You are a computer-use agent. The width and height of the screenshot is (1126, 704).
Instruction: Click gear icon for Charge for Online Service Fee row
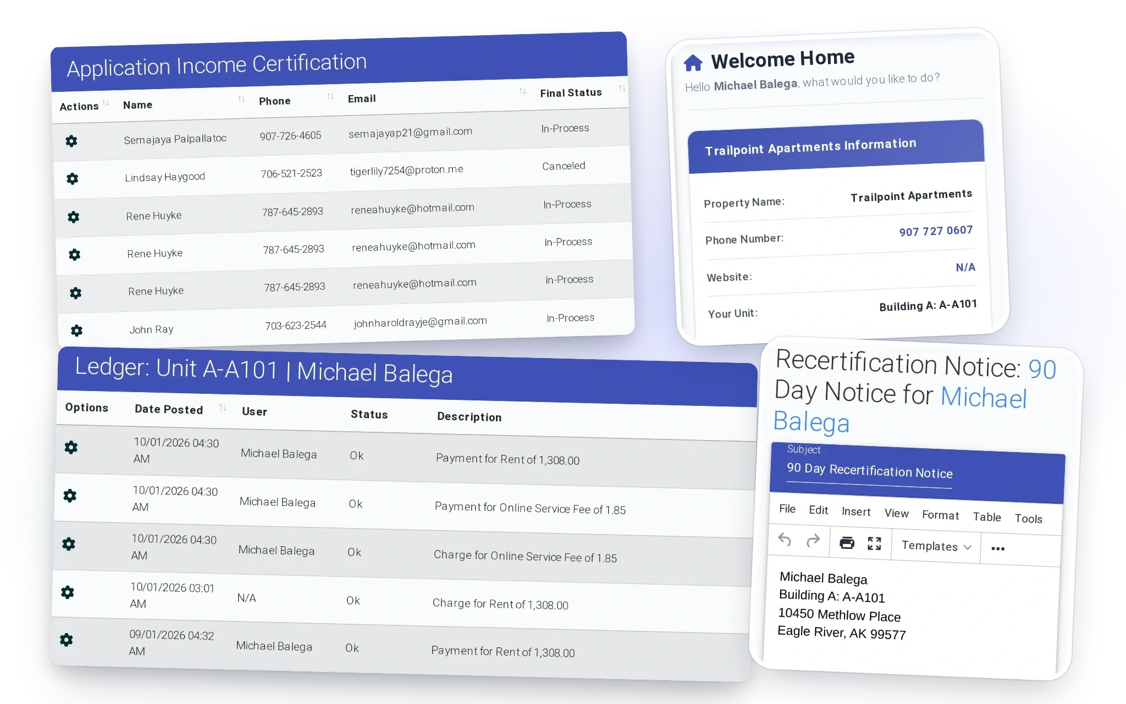pyautogui.click(x=69, y=544)
